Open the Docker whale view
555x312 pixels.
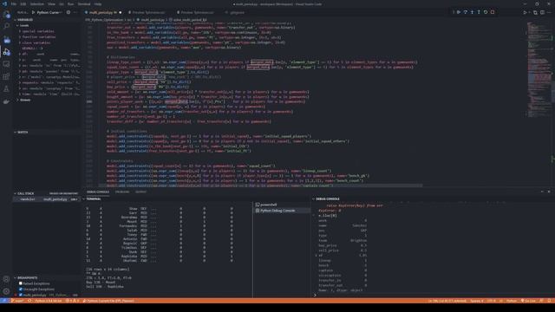6,101
